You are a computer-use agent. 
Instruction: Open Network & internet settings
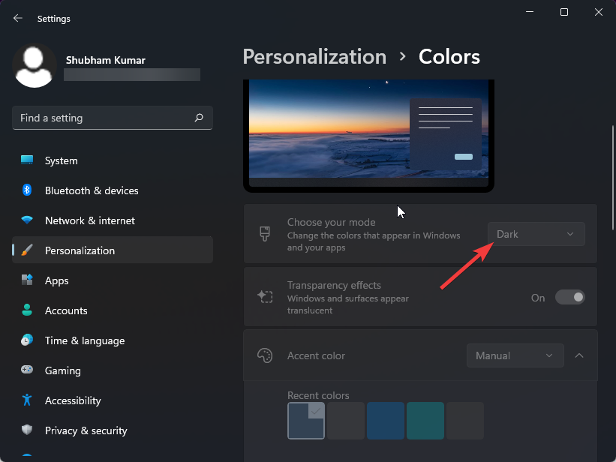[113, 220]
